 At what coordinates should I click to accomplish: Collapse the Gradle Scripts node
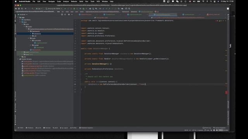(18, 59)
